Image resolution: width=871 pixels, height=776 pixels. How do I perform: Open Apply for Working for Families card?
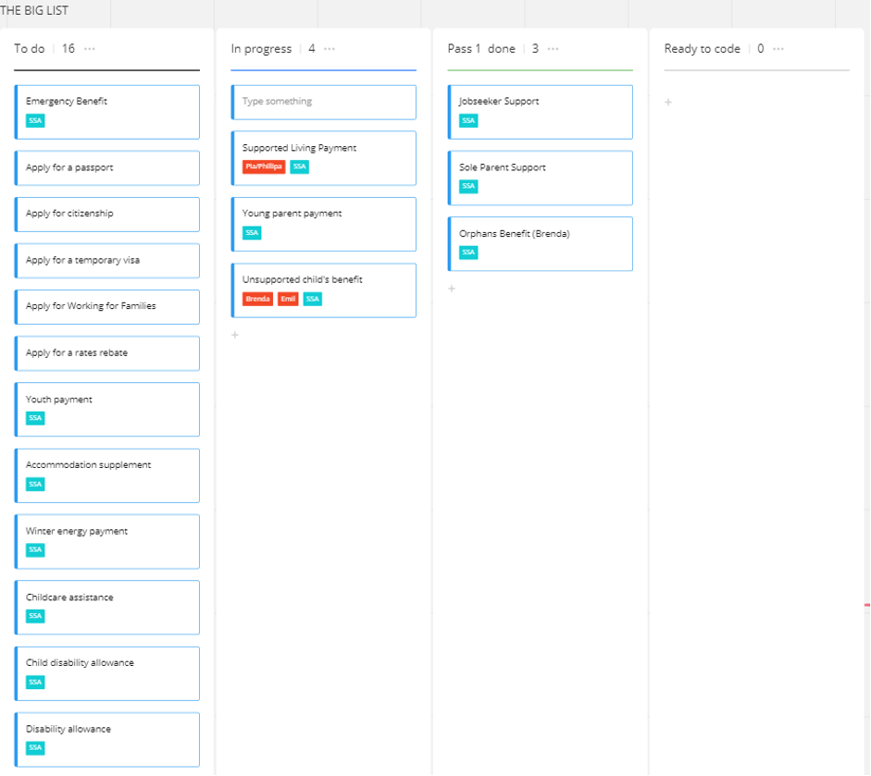tap(107, 306)
